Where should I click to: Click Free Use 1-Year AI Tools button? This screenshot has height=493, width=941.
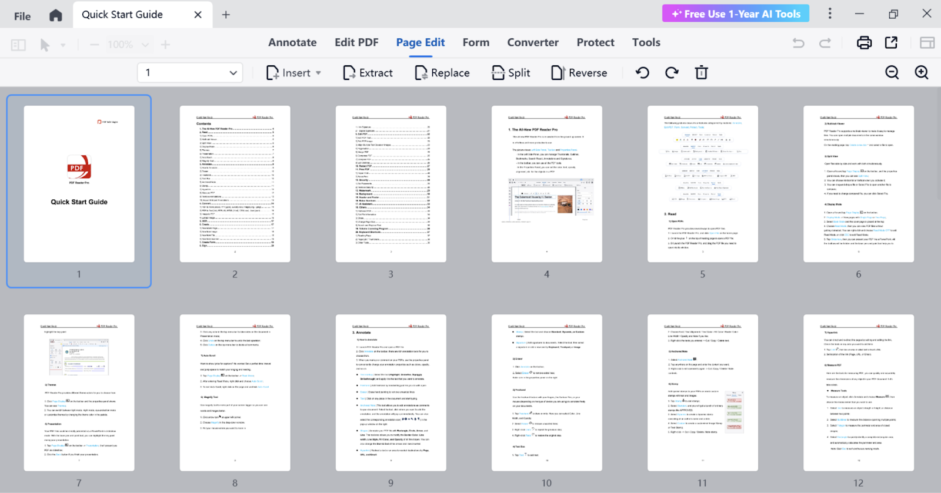[x=735, y=14]
